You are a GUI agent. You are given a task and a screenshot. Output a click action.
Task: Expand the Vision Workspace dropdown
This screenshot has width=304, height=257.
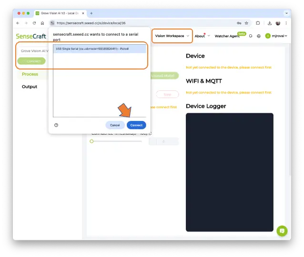[172, 36]
